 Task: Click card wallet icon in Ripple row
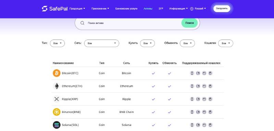tap(198, 99)
